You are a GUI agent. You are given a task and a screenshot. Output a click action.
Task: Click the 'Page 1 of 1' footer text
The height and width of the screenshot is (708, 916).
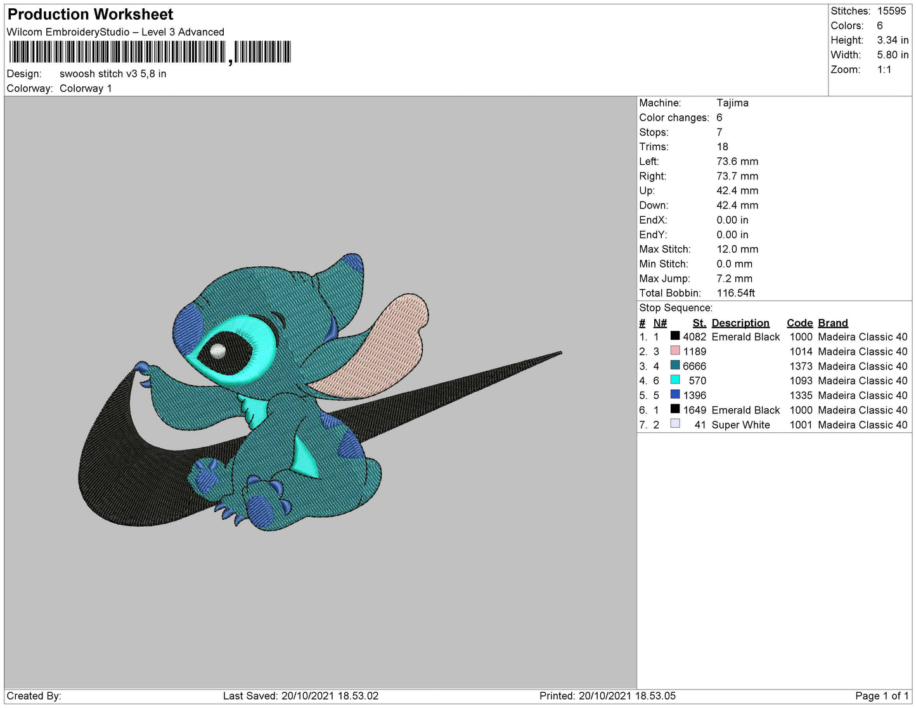(x=881, y=696)
